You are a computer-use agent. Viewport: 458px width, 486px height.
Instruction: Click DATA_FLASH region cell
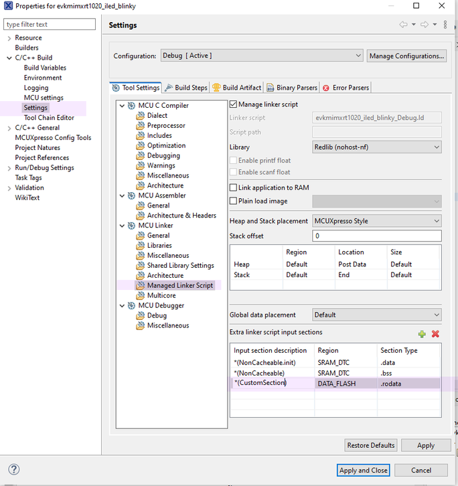[346, 384]
